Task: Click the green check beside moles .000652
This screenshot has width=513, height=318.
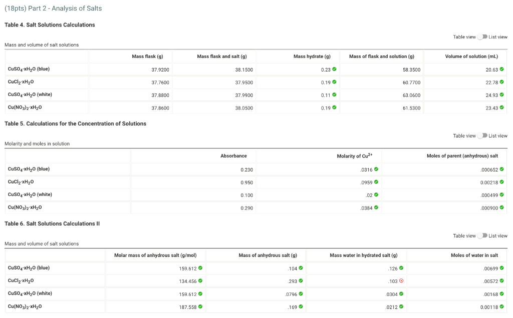Action: 501,169
